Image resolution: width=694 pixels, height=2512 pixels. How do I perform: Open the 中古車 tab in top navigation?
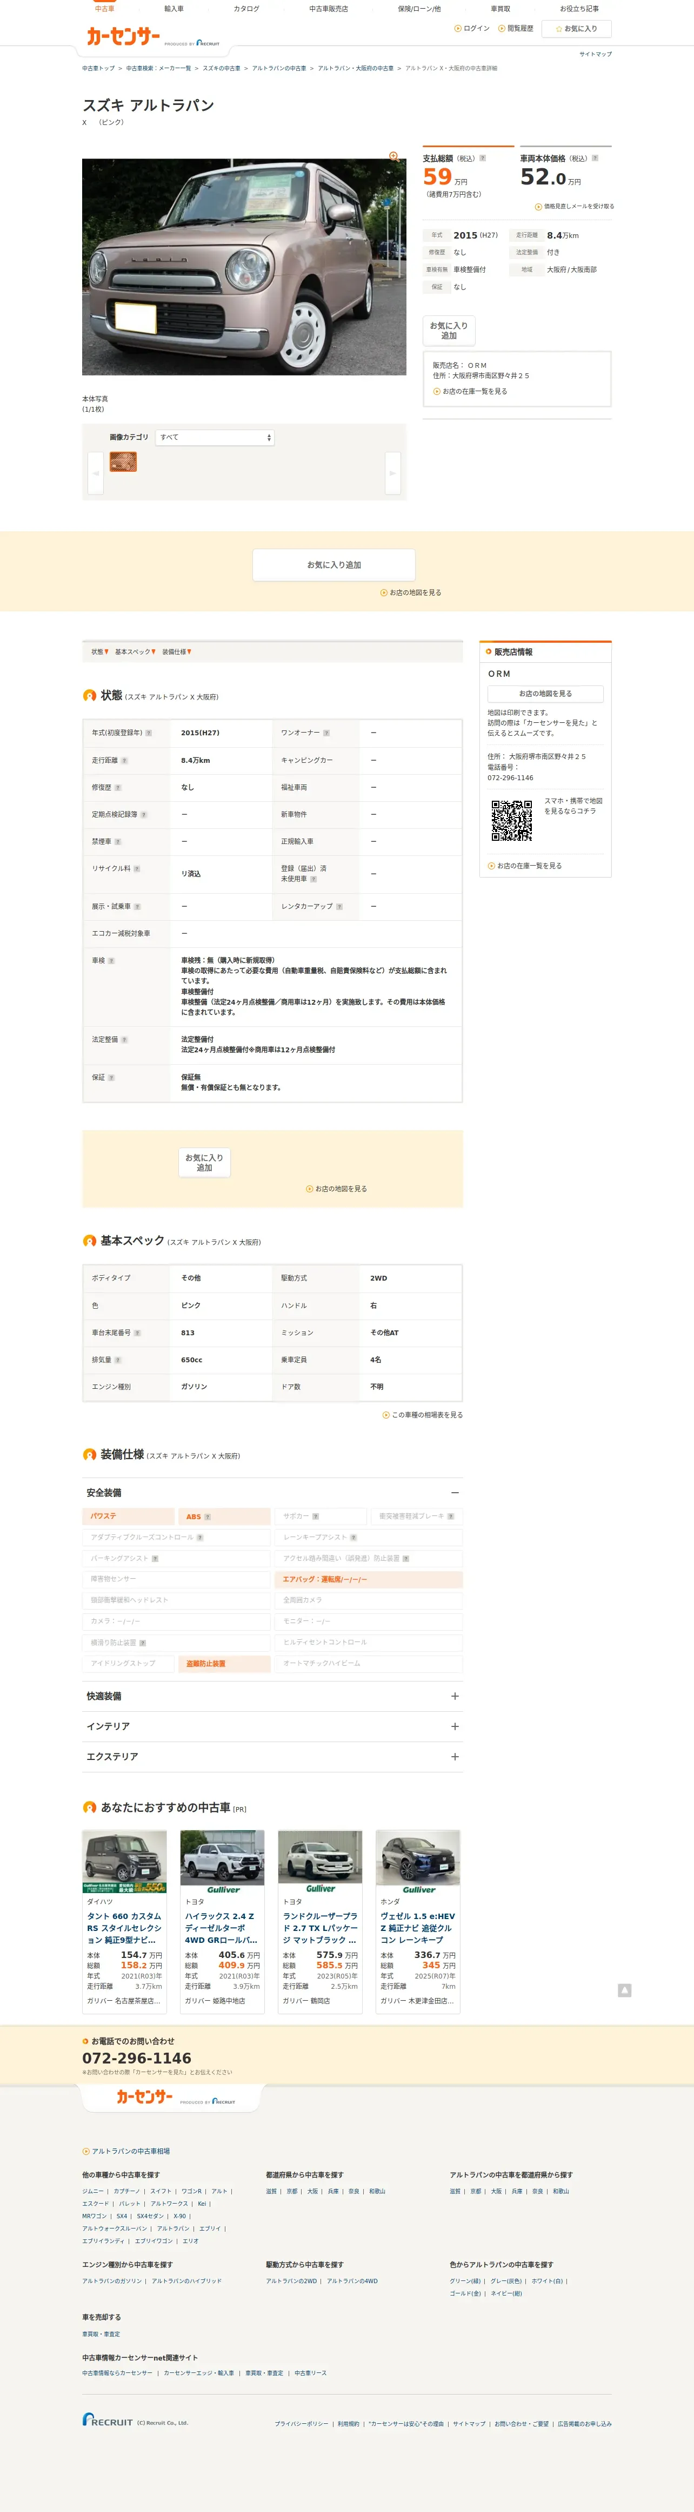pos(104,9)
